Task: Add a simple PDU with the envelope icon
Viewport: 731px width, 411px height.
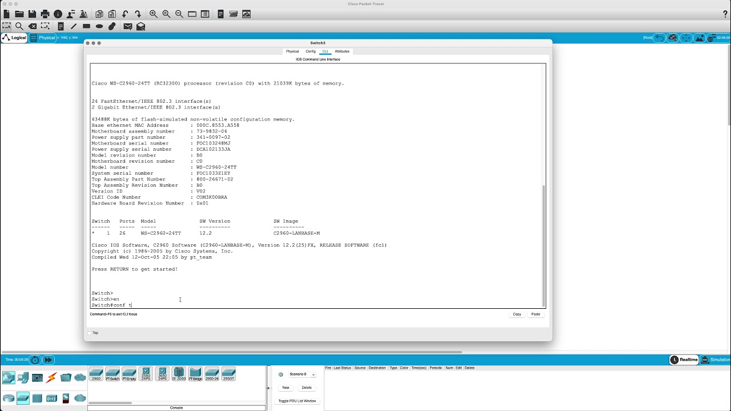Action: (128, 26)
